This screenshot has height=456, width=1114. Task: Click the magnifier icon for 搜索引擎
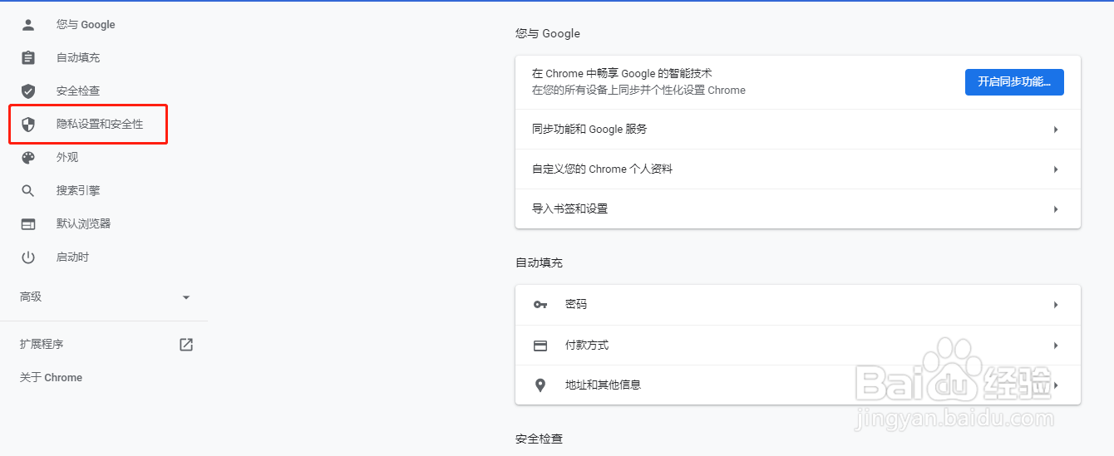click(28, 191)
